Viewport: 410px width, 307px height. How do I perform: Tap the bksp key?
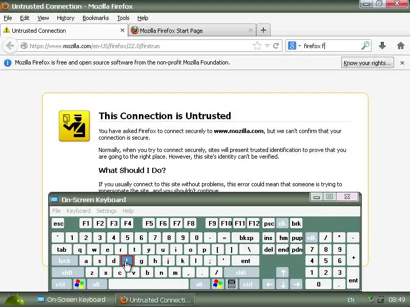point(246,237)
